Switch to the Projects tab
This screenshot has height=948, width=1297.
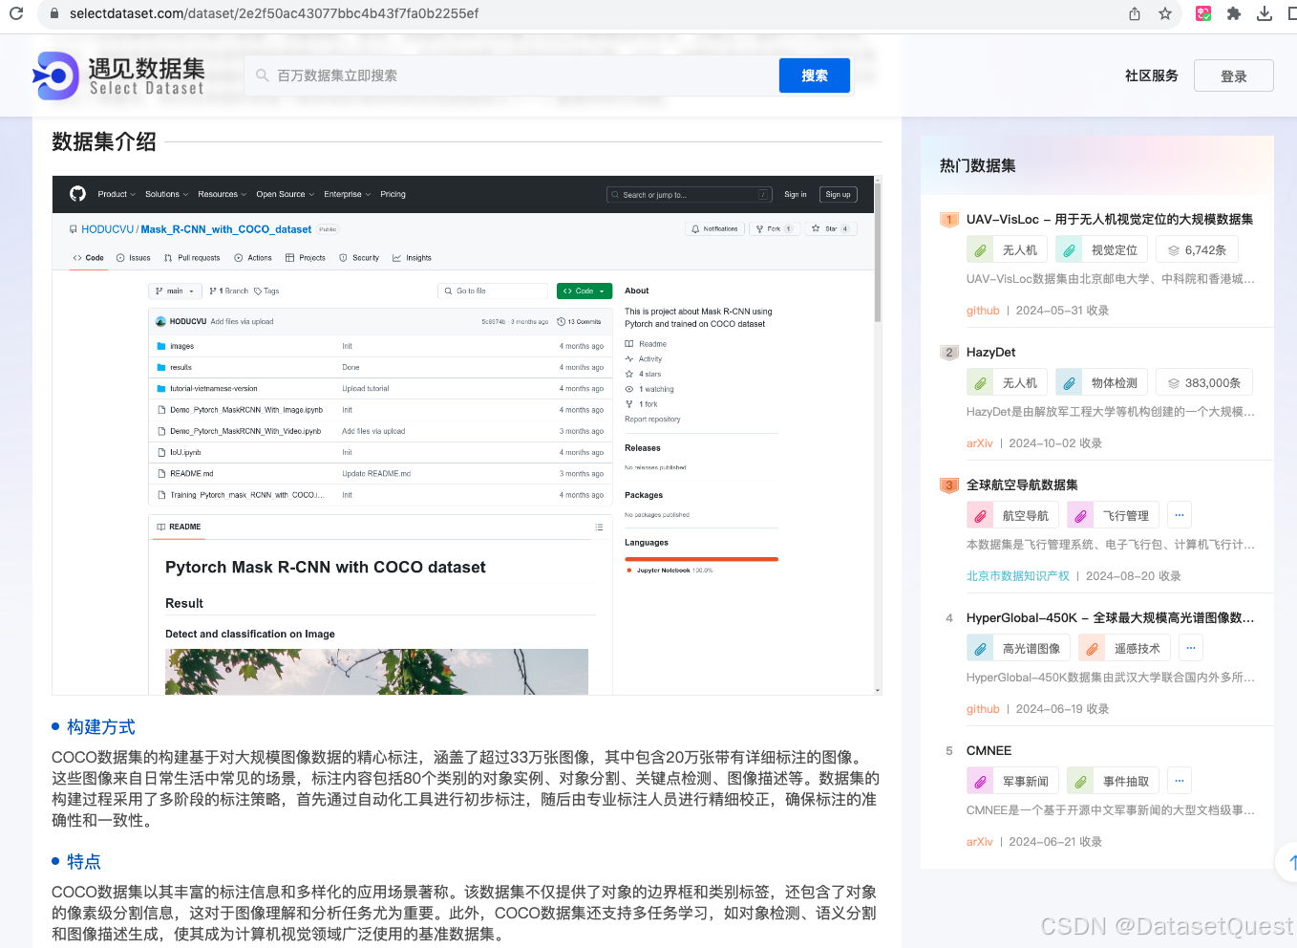(306, 258)
